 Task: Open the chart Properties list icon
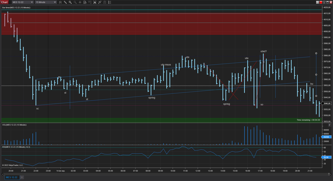(110, 2)
